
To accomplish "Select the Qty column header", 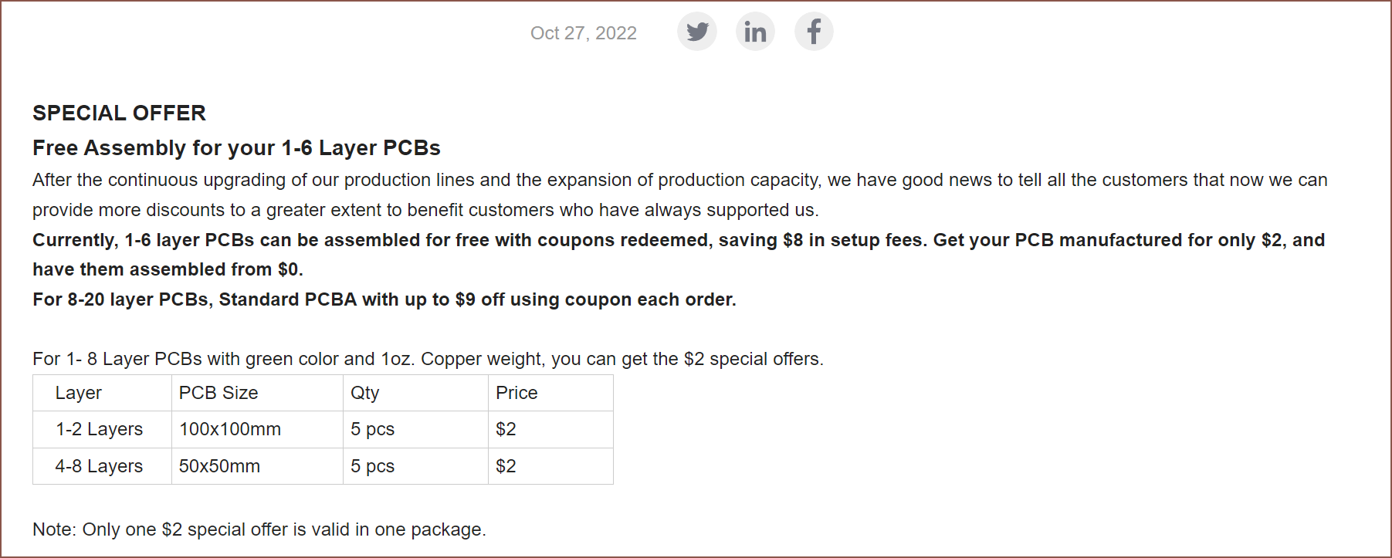I will click(365, 393).
